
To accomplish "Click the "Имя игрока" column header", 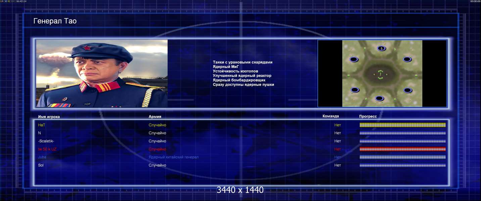I will click(49, 117).
